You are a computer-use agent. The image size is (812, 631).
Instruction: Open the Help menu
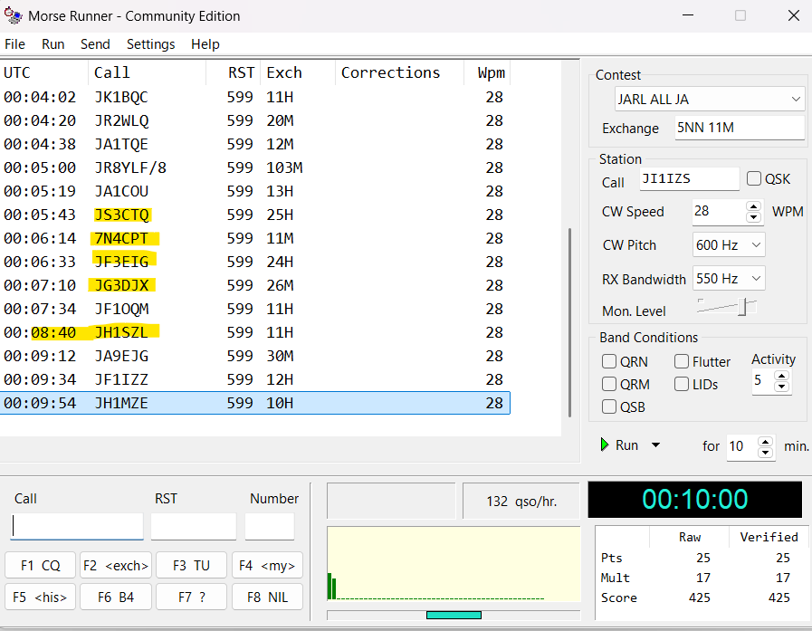point(205,44)
